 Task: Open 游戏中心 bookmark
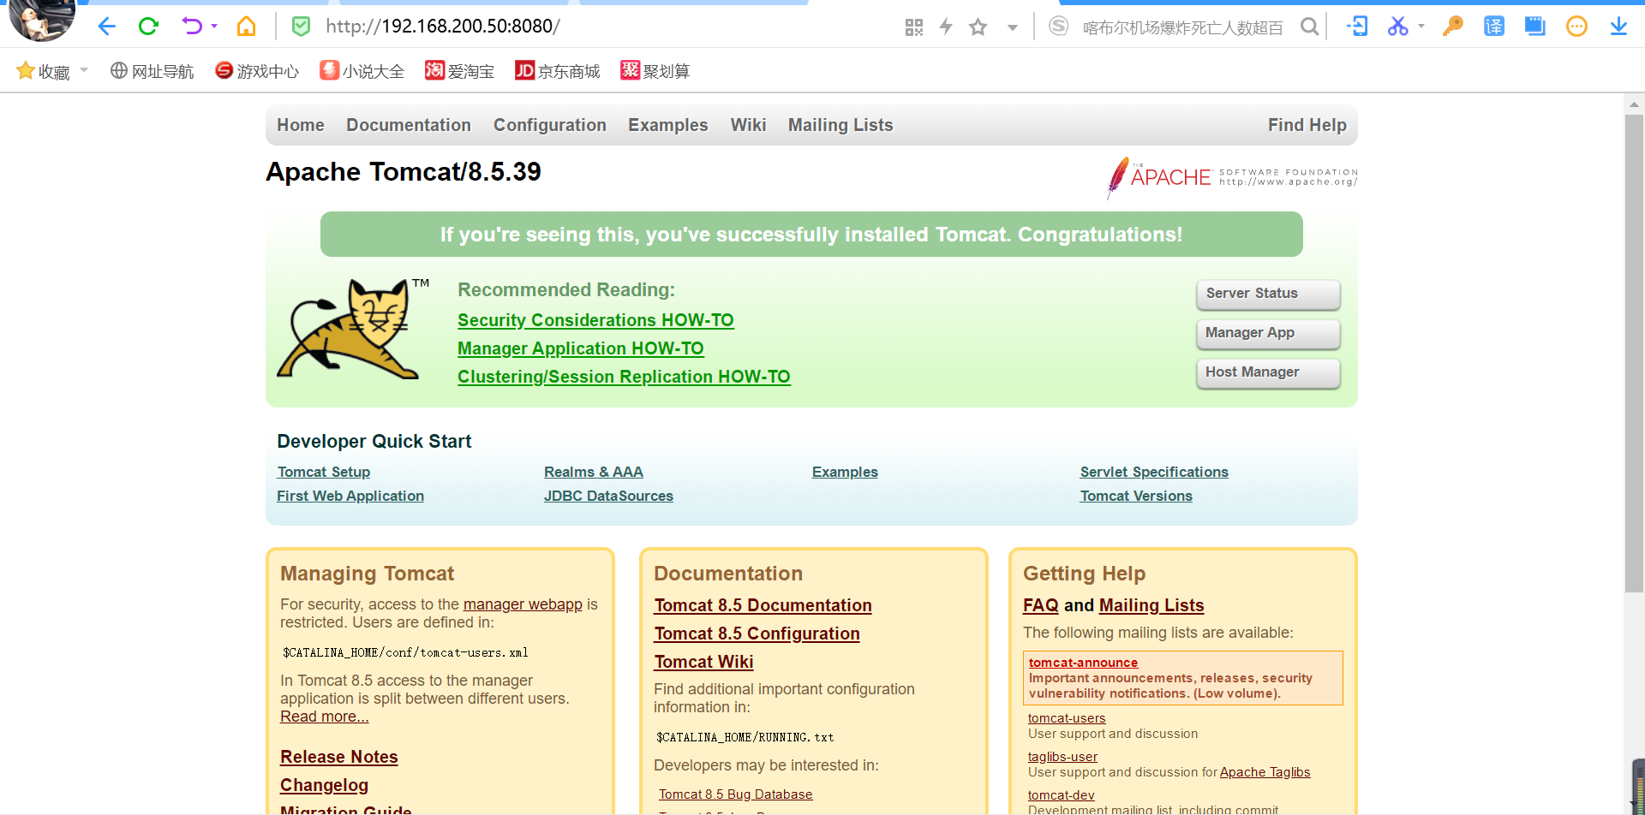click(257, 71)
